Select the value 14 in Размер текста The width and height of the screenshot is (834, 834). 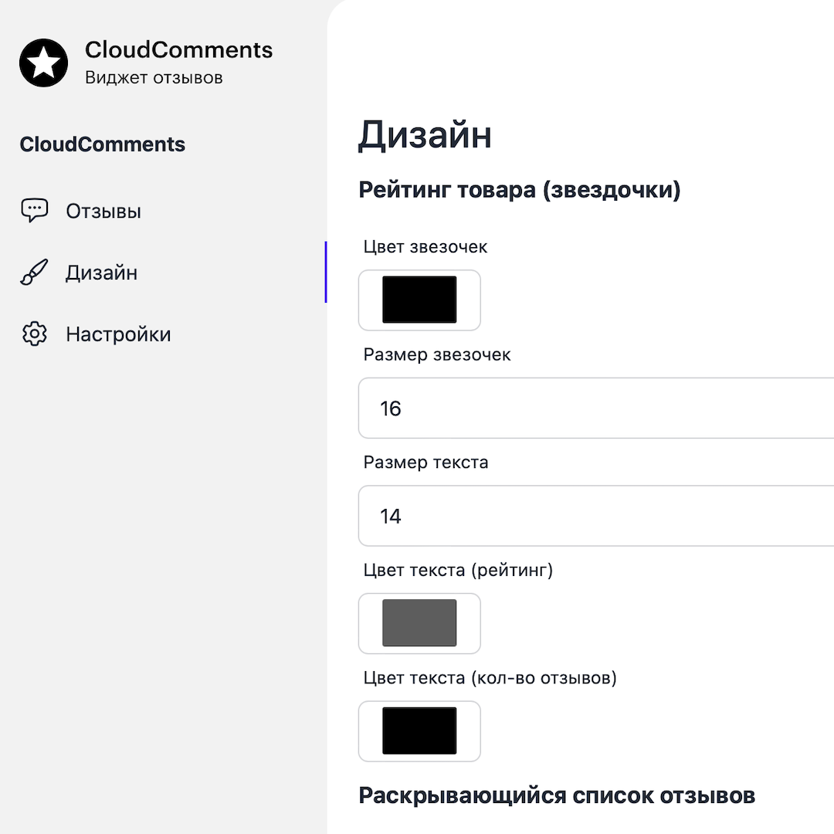pos(389,516)
